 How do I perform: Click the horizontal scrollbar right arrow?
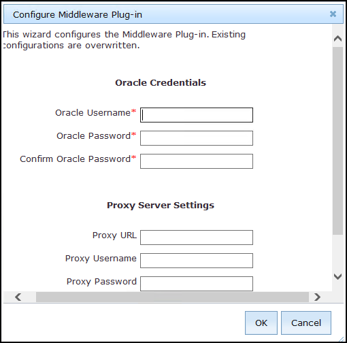[x=317, y=297]
